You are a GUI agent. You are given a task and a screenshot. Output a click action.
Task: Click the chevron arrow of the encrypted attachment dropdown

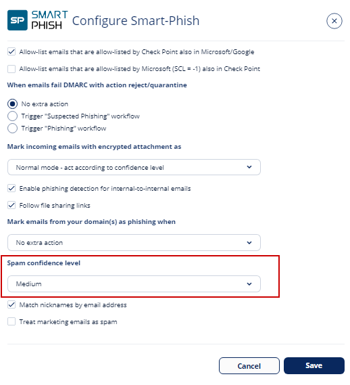249,167
